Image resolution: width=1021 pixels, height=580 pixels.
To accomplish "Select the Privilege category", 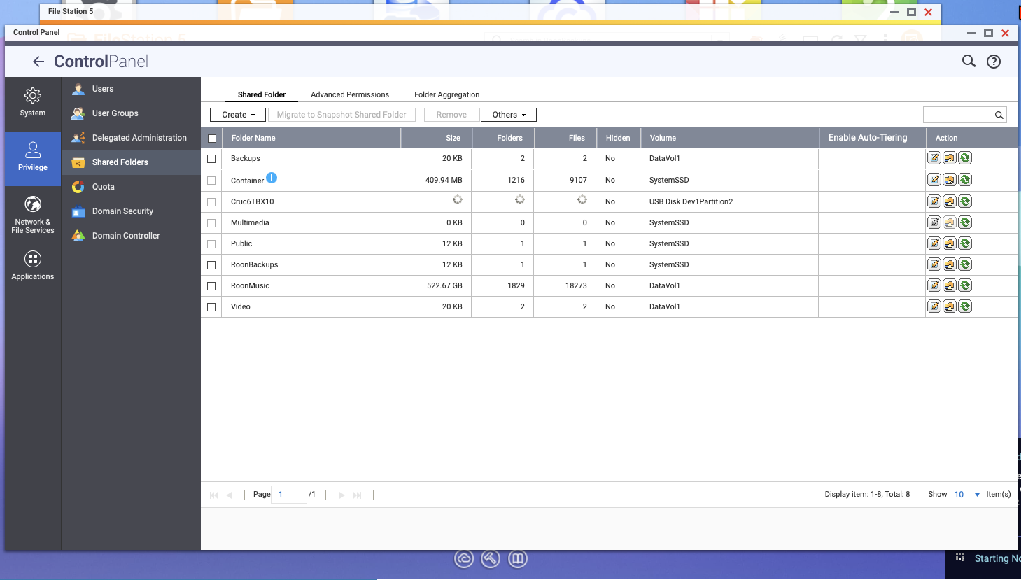I will [33, 157].
